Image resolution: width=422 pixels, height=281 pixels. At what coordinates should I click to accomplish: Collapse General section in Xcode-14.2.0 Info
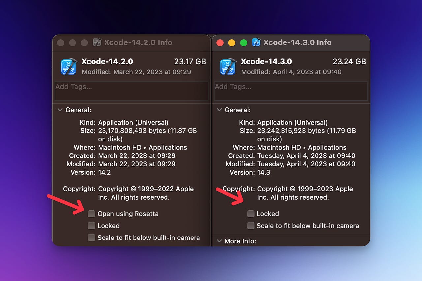[x=60, y=110]
